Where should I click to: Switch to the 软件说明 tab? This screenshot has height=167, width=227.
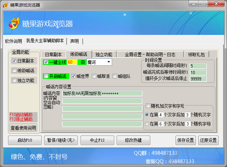(13, 41)
